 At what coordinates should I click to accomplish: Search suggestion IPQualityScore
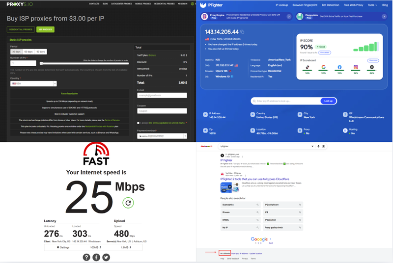[283, 205]
